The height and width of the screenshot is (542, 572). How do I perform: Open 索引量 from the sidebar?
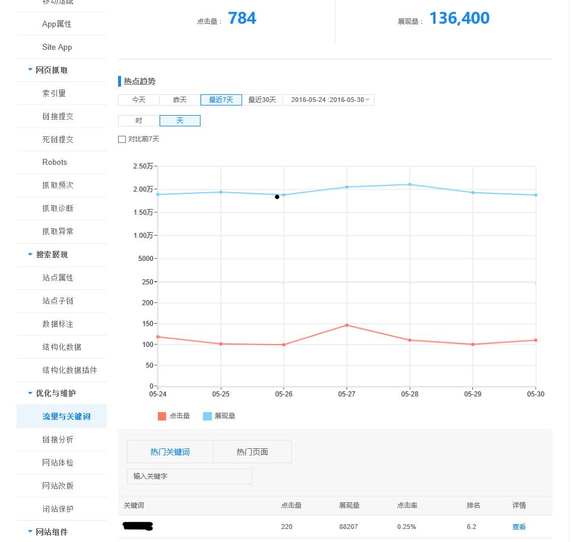point(55,93)
